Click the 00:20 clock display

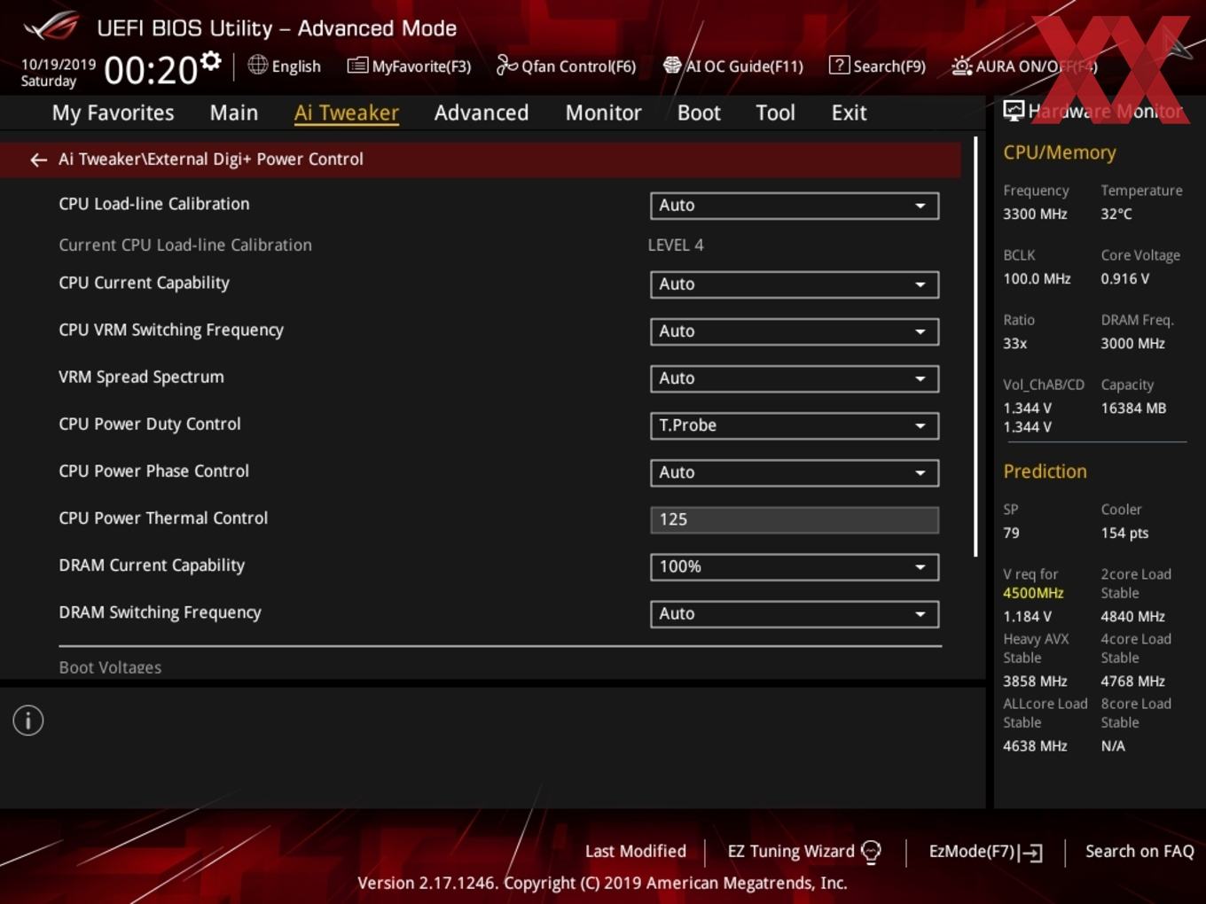pos(150,70)
